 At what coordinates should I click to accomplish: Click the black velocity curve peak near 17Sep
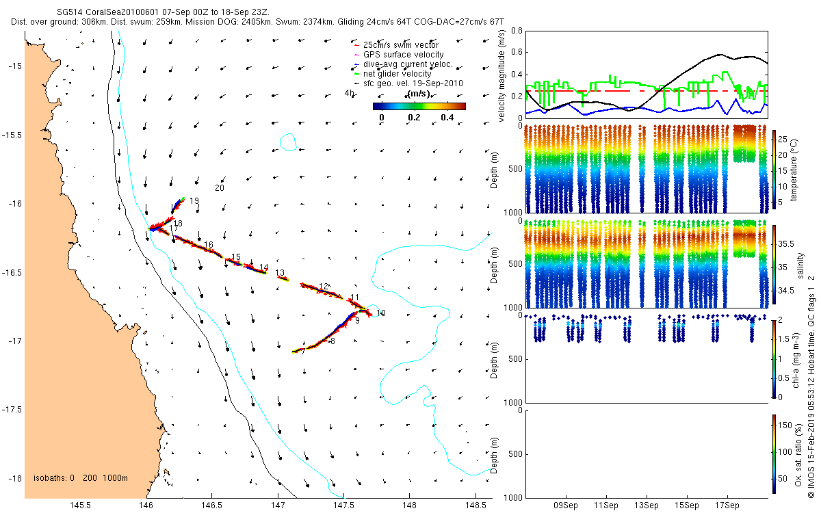coord(720,54)
